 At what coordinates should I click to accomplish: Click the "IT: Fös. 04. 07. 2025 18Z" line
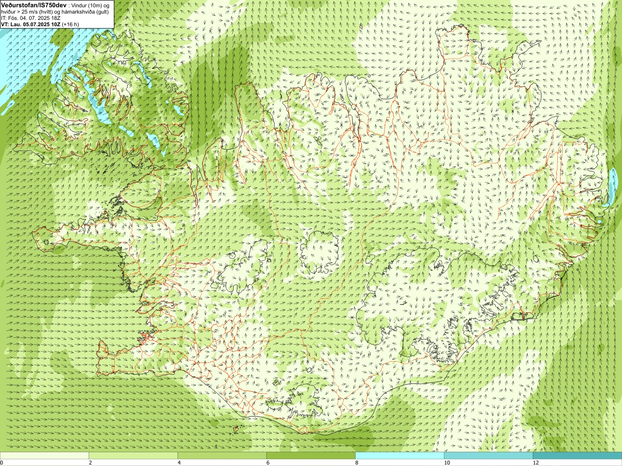coord(31,18)
